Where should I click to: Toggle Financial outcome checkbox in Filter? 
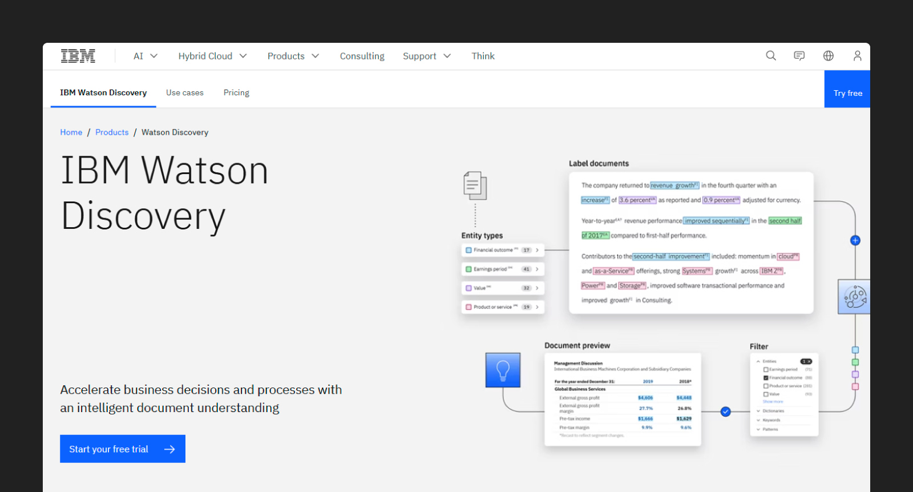coord(766,378)
